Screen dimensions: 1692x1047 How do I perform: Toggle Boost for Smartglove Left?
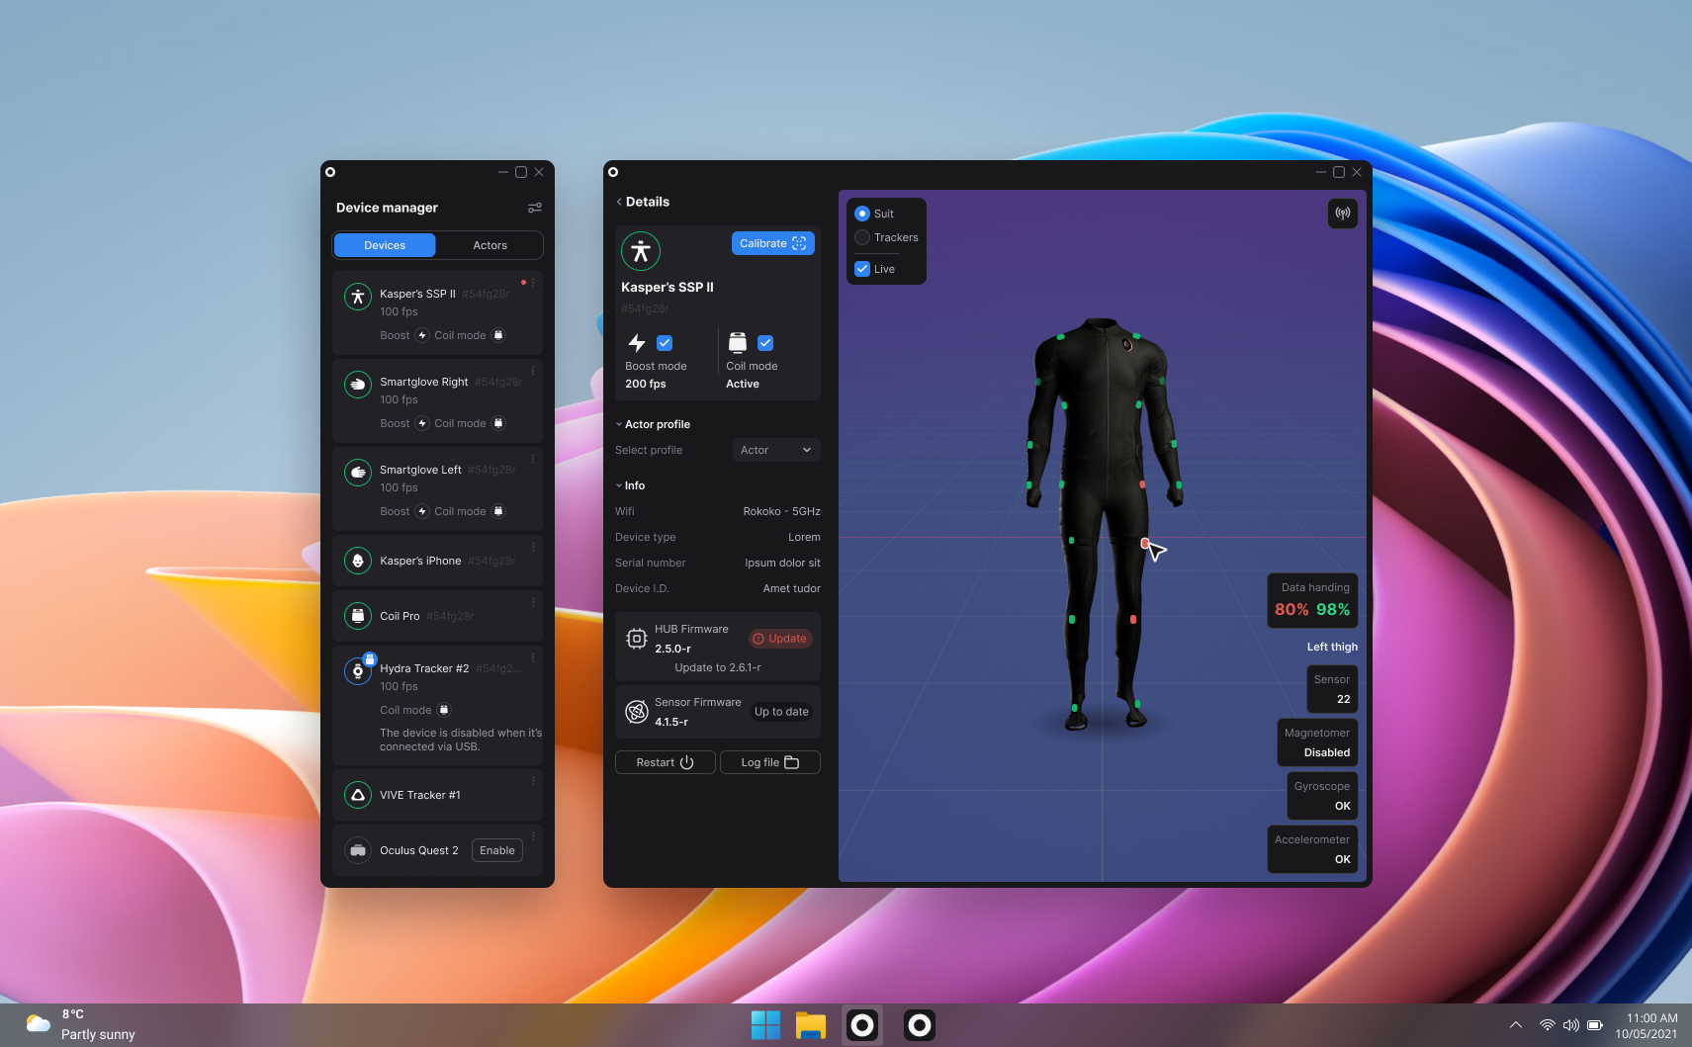click(x=422, y=511)
